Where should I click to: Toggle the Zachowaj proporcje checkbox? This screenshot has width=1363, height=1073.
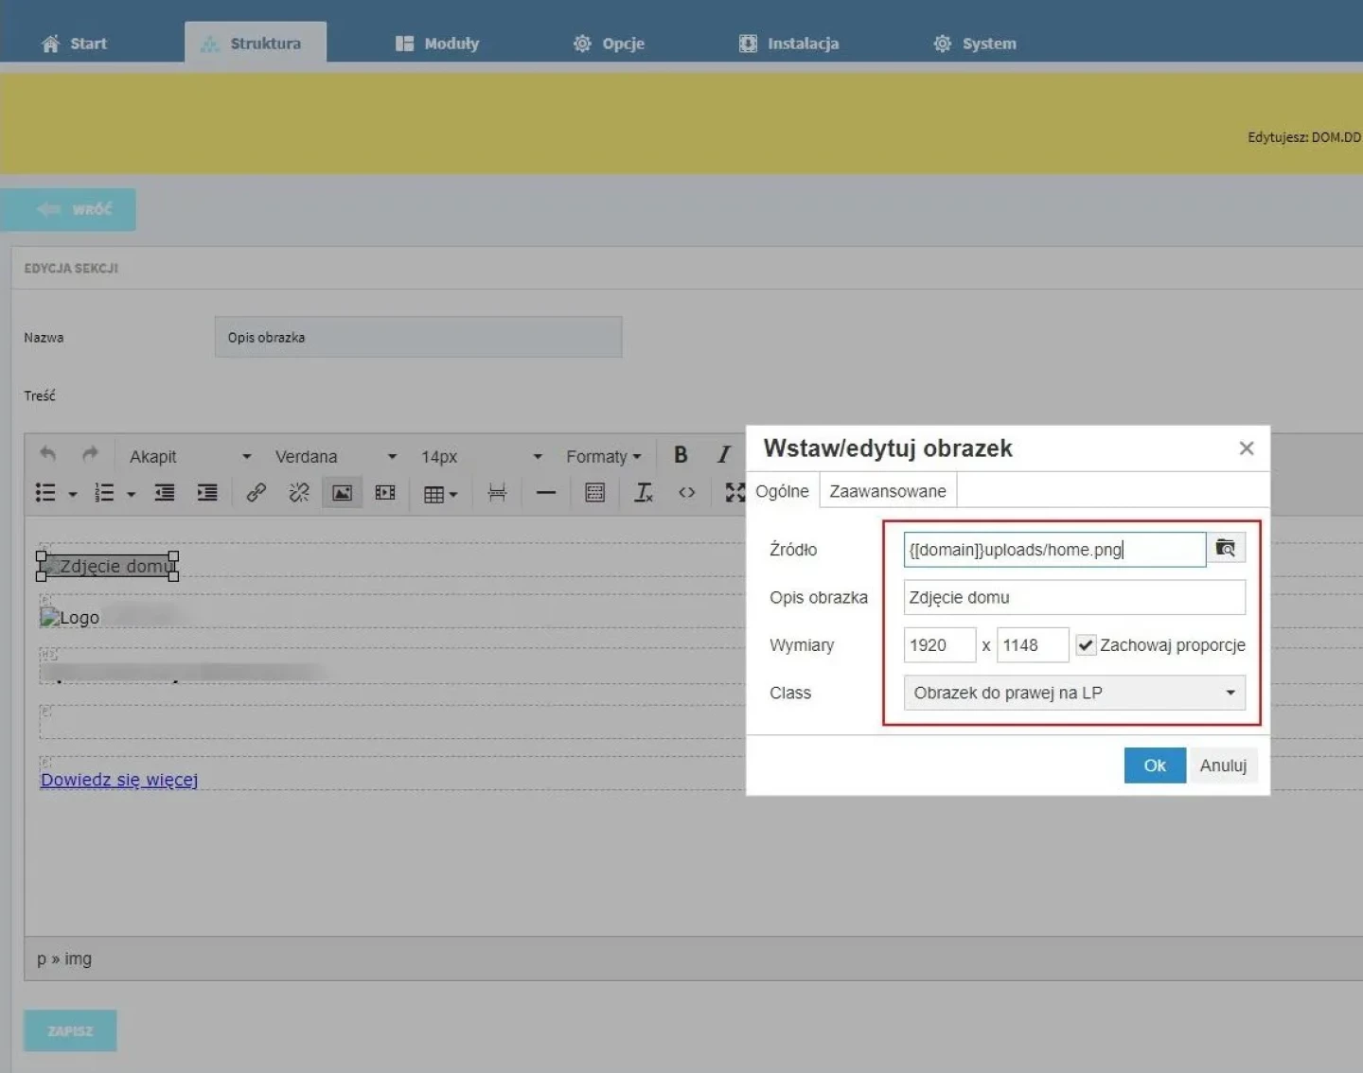click(1086, 645)
